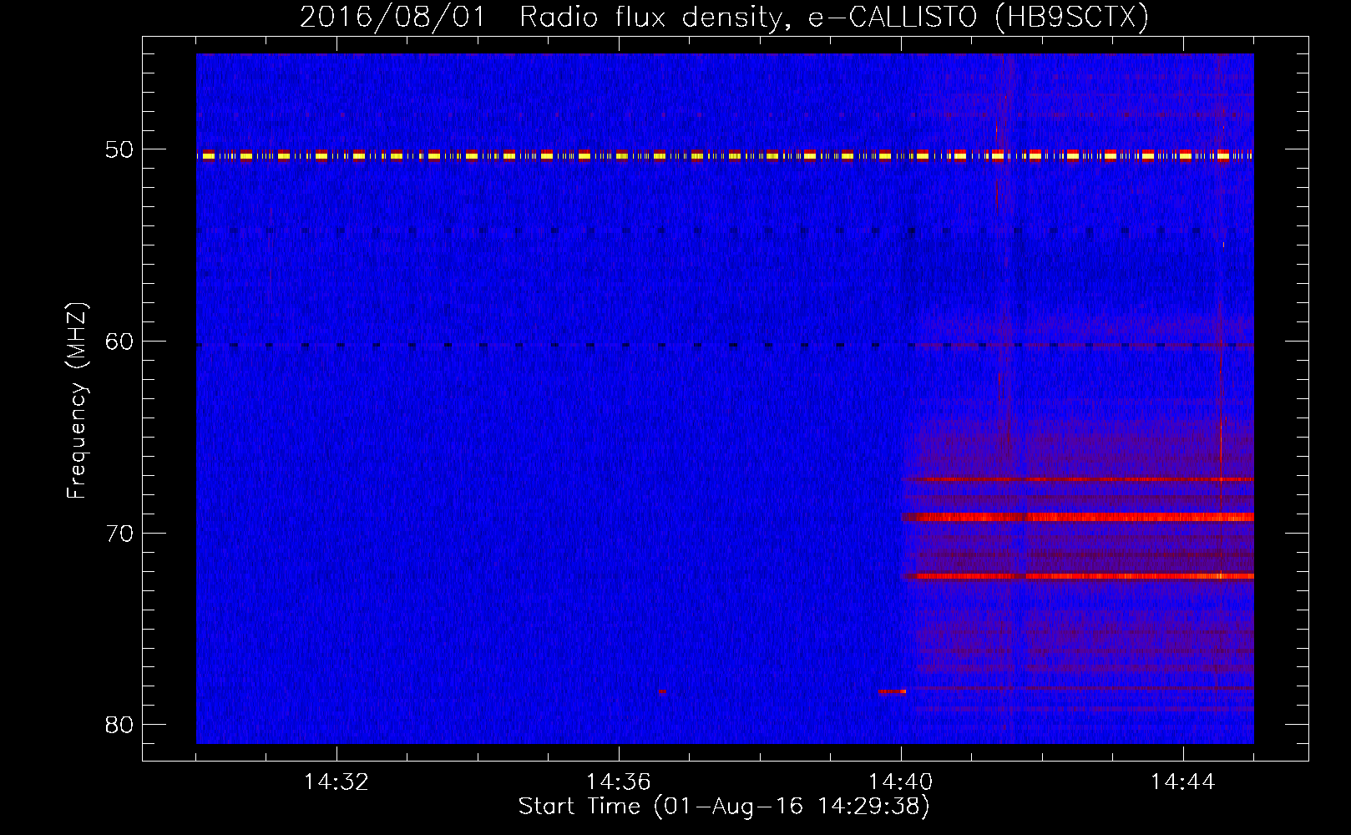Select the 14:36 time tick label

click(619, 782)
